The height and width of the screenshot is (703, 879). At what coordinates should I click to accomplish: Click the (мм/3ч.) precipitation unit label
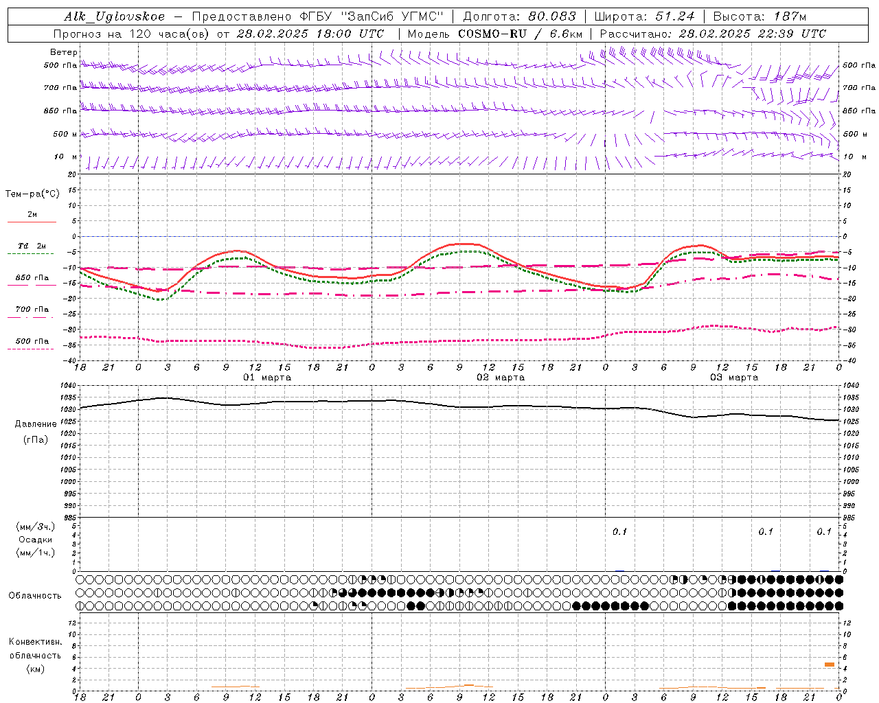(x=36, y=527)
